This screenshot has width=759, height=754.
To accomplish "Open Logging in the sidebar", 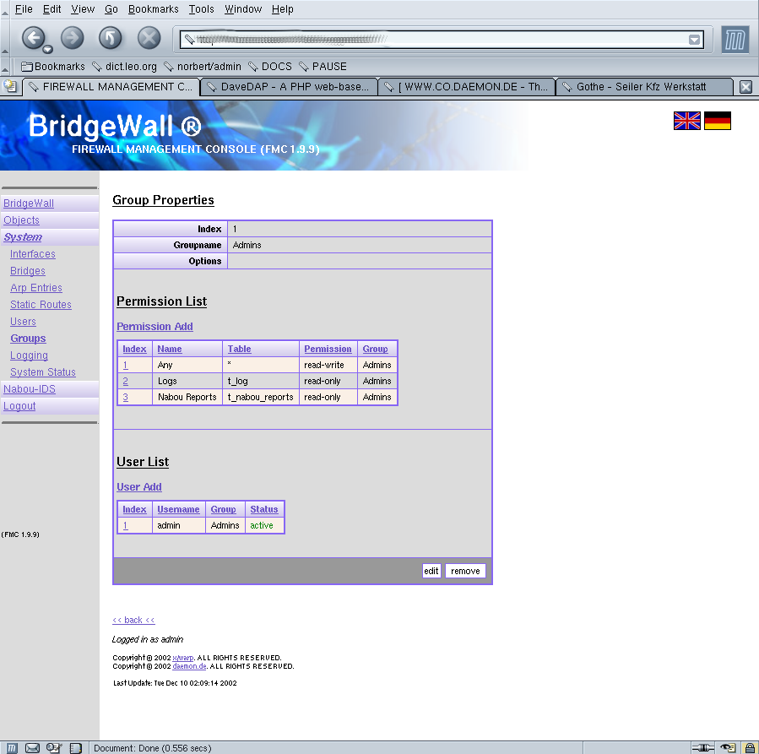I will pyautogui.click(x=29, y=355).
